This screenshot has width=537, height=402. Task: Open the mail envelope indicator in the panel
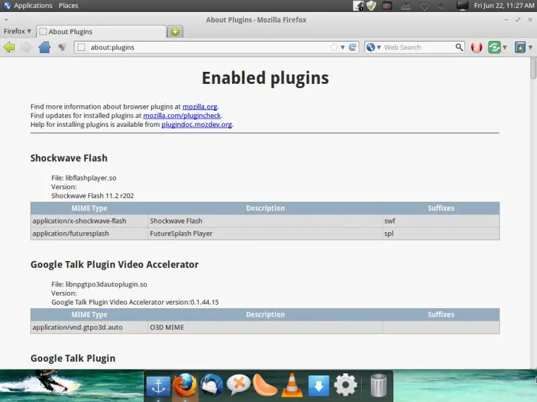click(x=406, y=6)
